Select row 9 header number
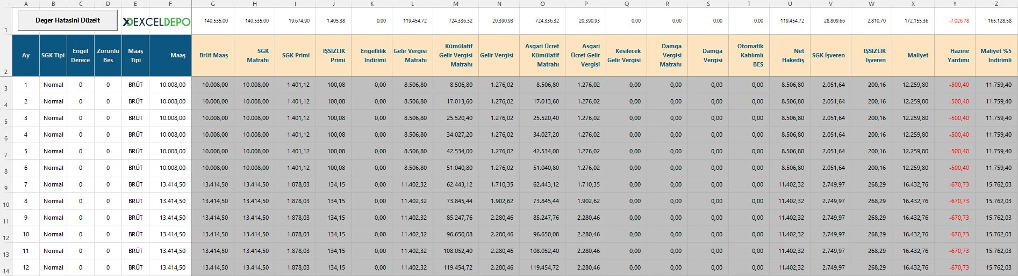 click(6, 185)
